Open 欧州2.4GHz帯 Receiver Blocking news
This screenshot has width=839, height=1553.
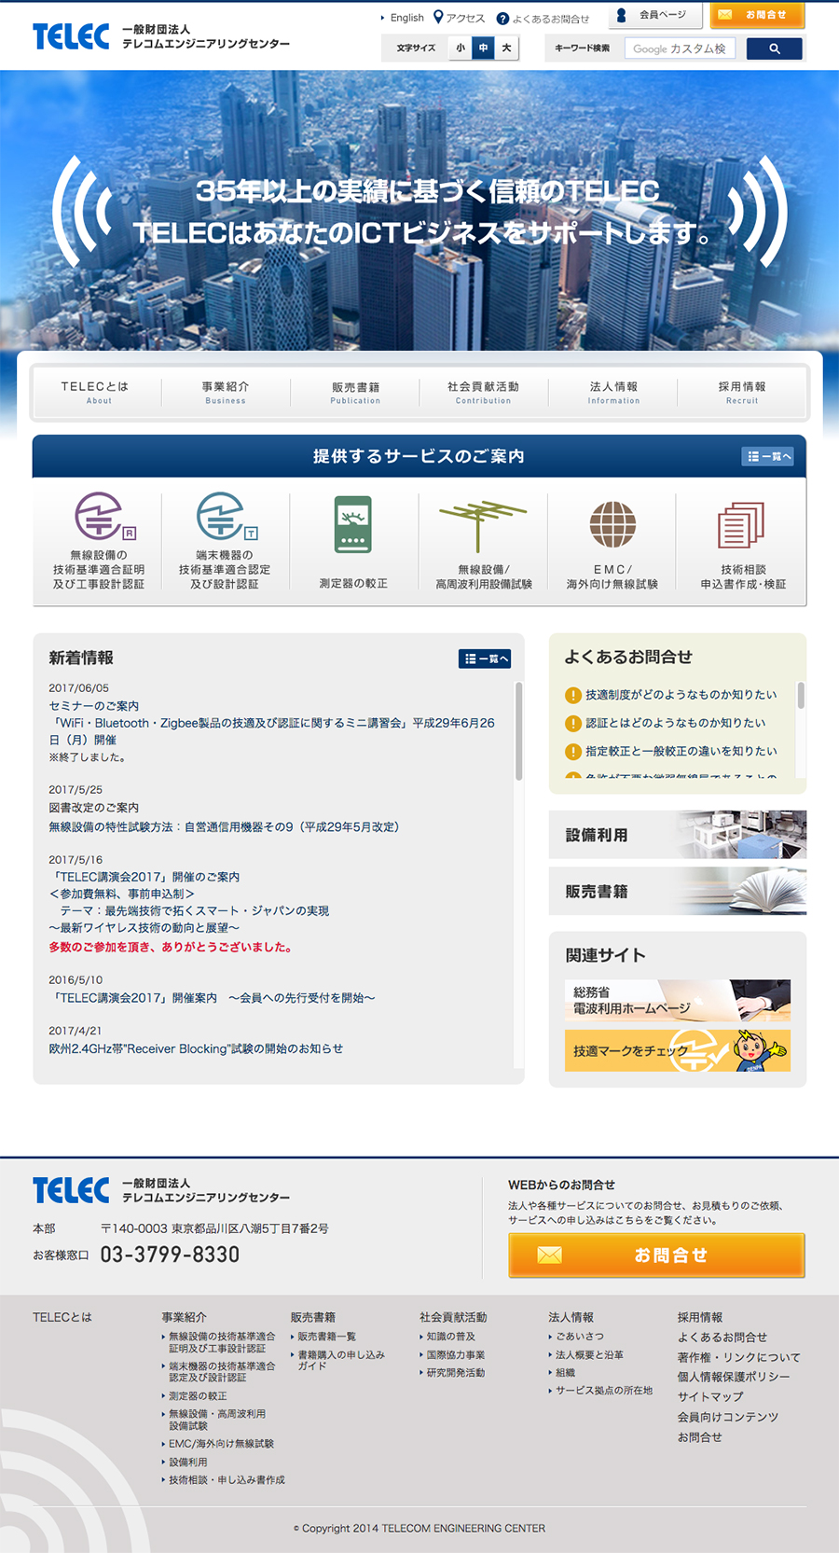point(196,1049)
